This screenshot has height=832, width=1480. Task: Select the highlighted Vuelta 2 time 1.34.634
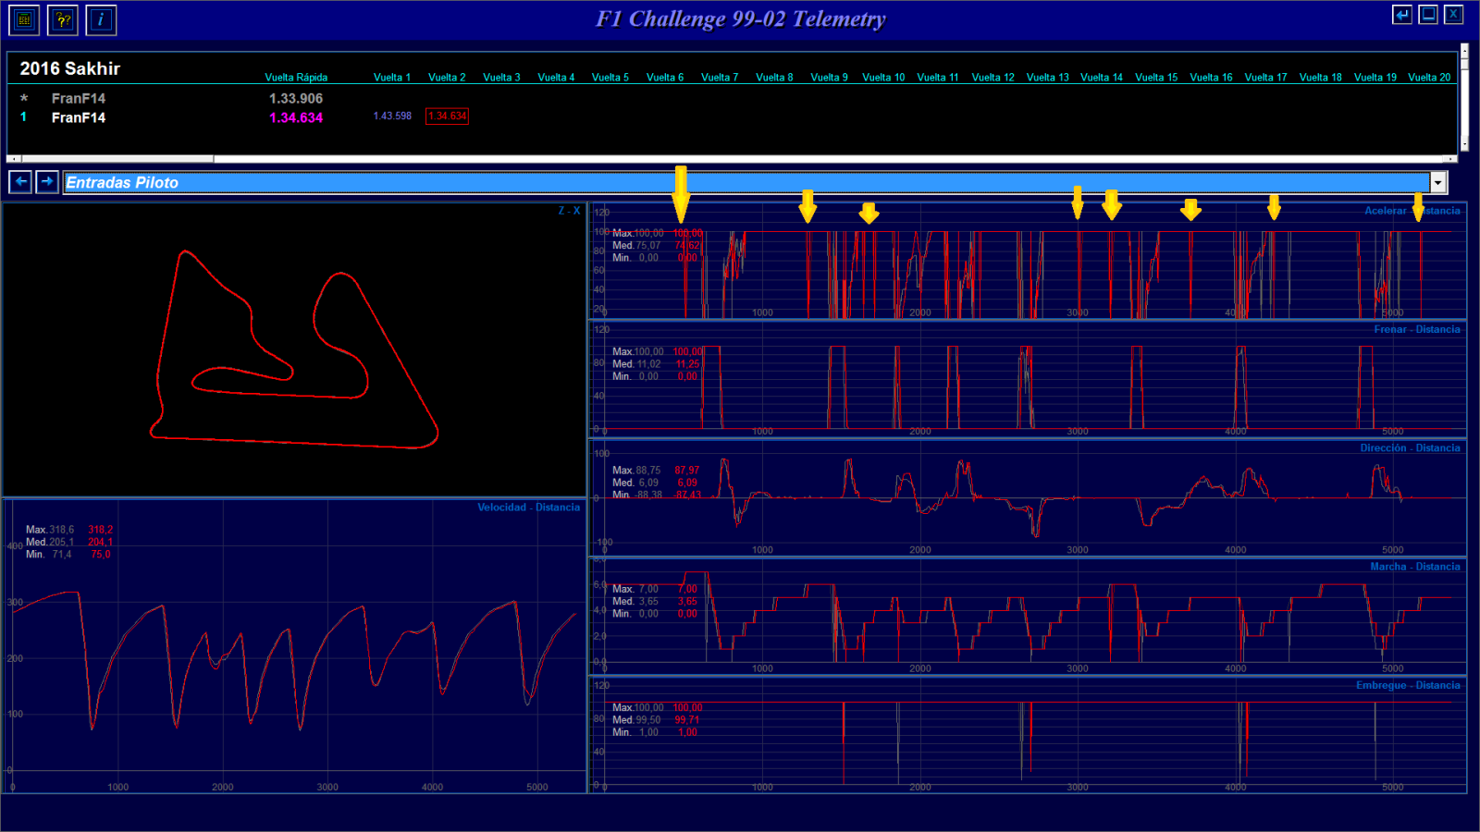(x=447, y=116)
